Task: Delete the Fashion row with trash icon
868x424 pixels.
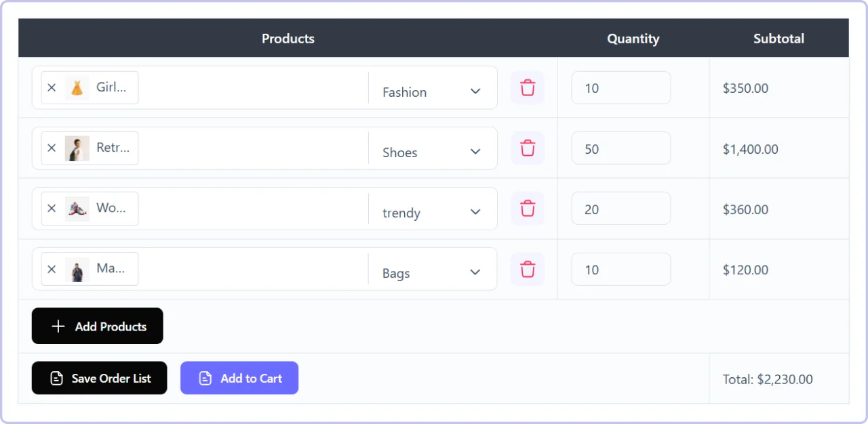Action: tap(528, 88)
